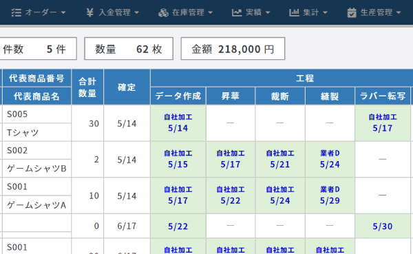This screenshot has width=413, height=254.
Task: Click the 昇華 column header
Action: pos(231,96)
